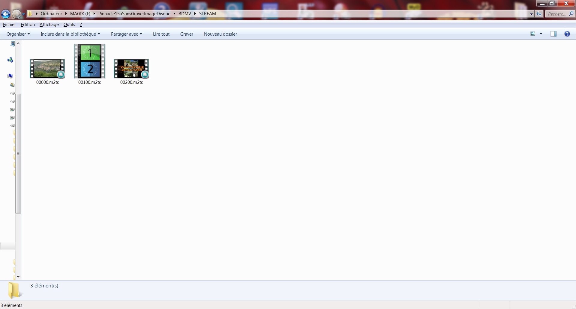Click the navigation pane scroll up arrow

(18, 43)
